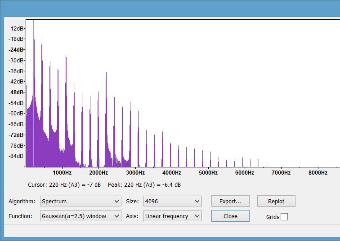
Task: Click the 5000Hz frequency axis label
Action: point(208,173)
